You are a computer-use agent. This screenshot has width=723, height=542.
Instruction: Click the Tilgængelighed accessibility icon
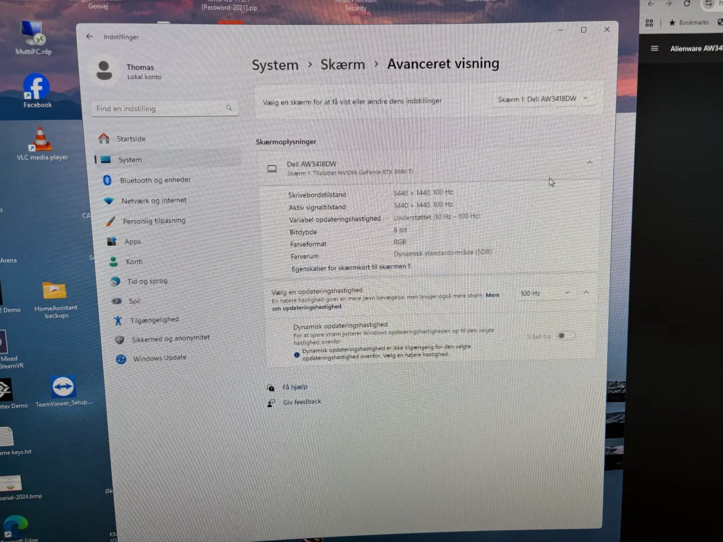[118, 321]
